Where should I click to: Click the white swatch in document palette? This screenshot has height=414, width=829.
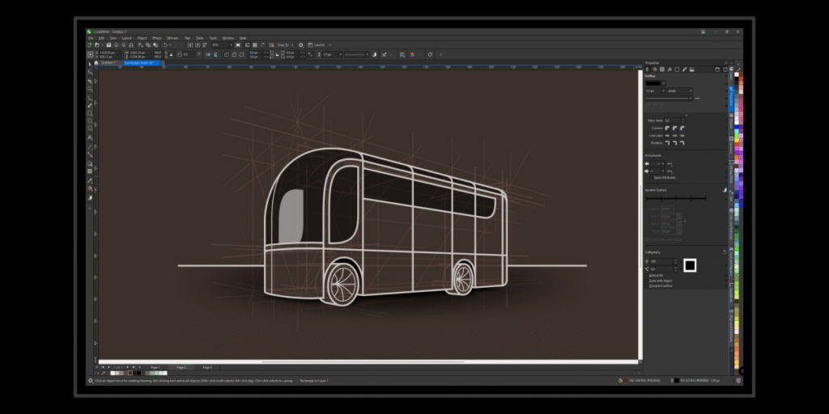165,373
